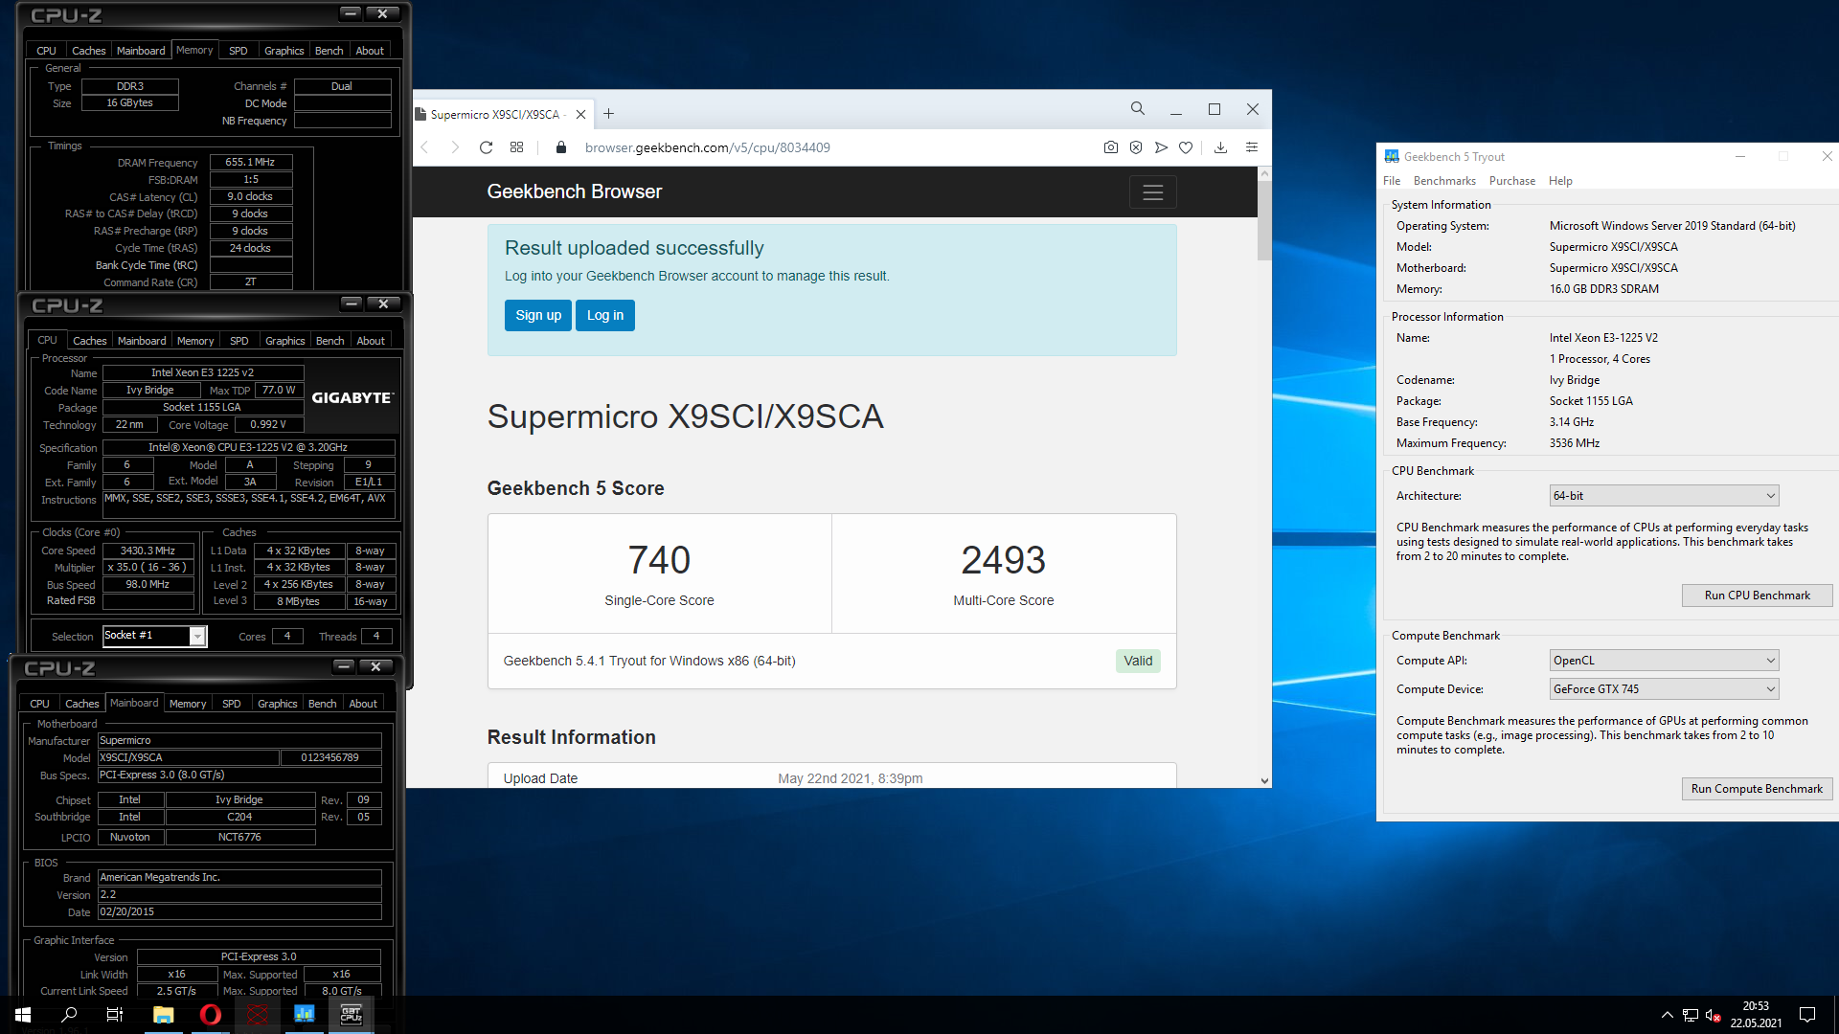Viewport: 1839px width, 1034px height.
Task: Expand the Architecture 64-bit dropdown
Action: pos(1664,496)
